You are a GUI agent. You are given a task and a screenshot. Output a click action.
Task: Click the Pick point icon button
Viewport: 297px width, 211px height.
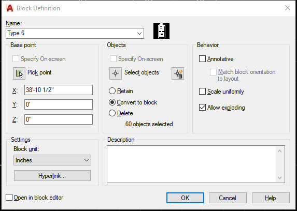(x=19, y=73)
